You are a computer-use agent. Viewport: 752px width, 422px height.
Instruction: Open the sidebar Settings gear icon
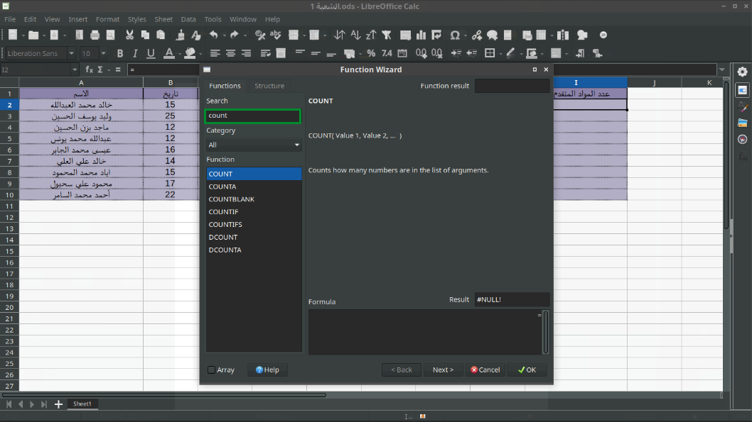click(742, 72)
